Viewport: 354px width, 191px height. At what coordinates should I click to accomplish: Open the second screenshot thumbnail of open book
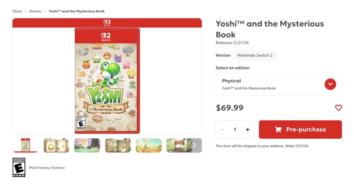(x=56, y=145)
